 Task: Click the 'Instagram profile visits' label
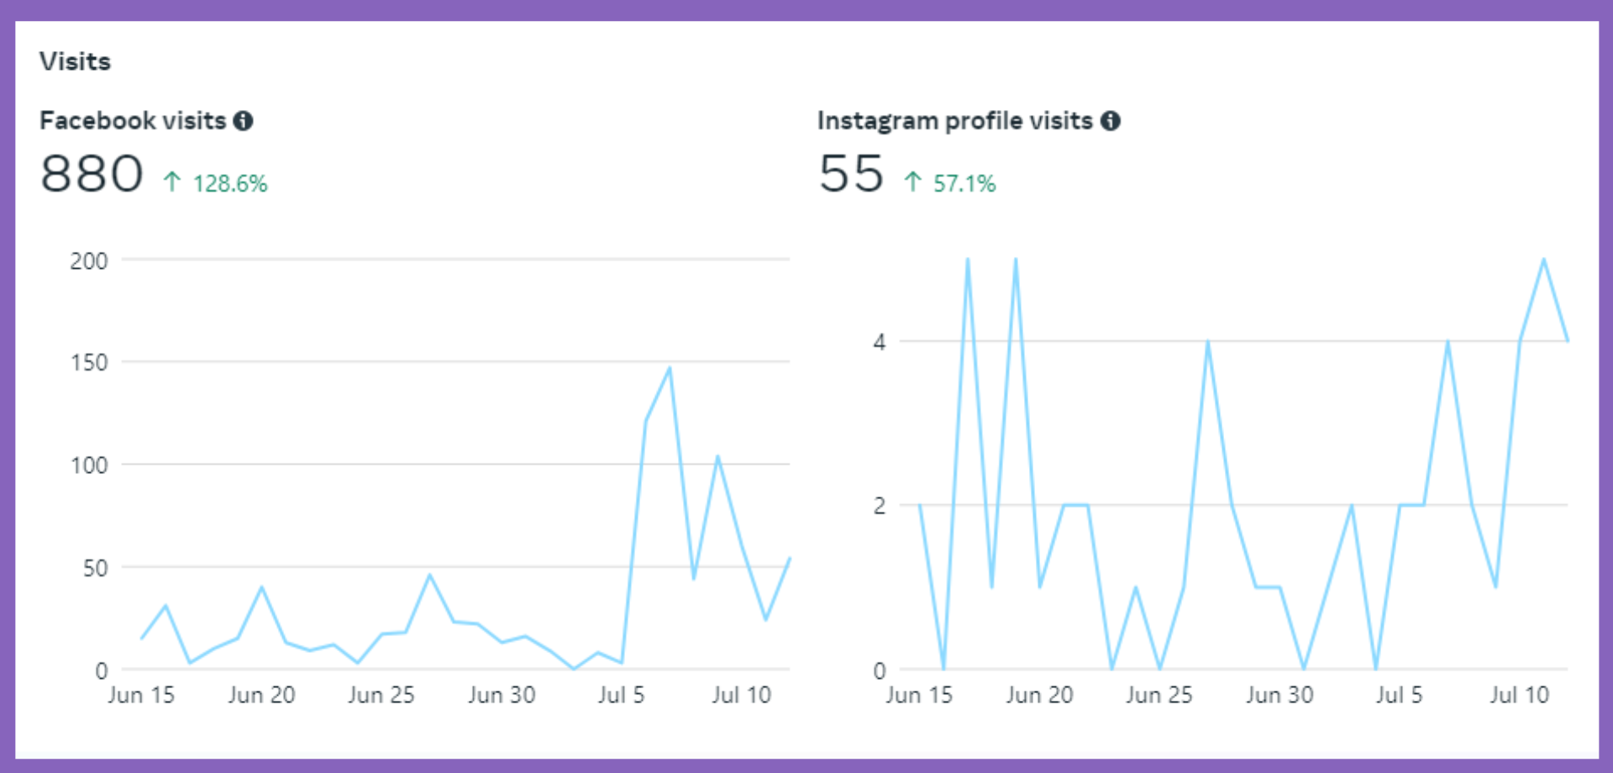955,121
